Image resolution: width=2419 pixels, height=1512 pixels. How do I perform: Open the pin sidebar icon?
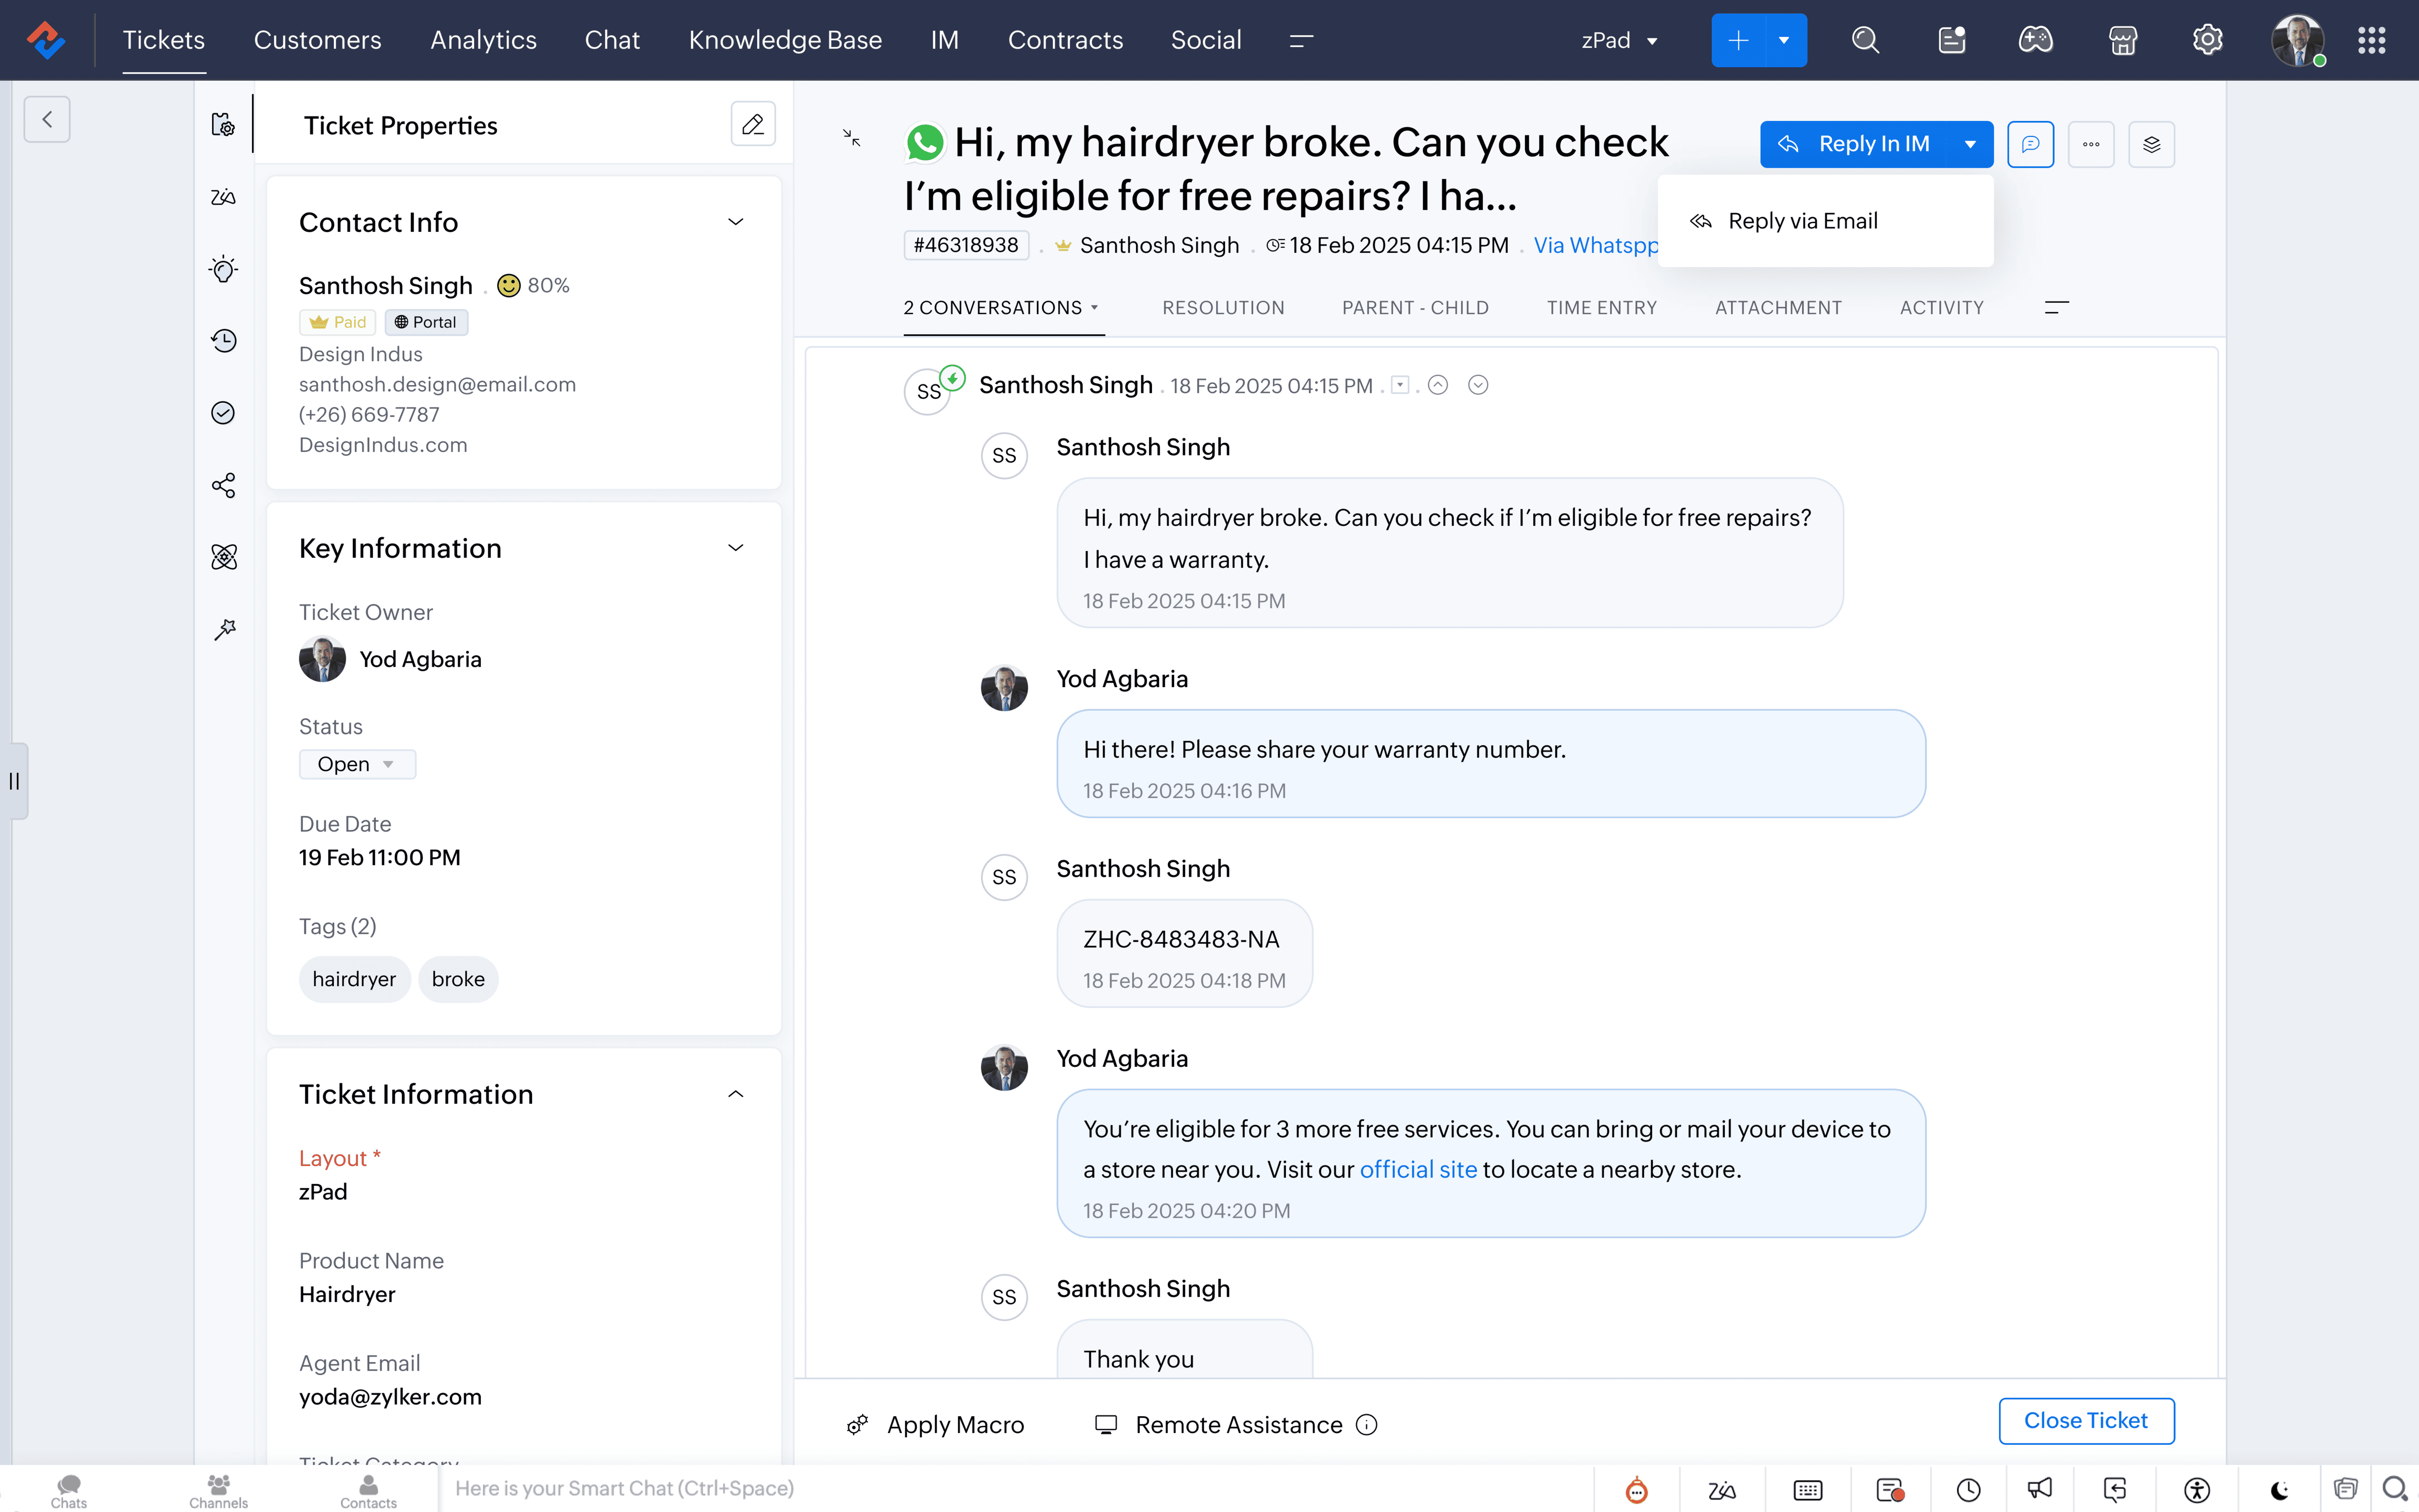coord(224,629)
